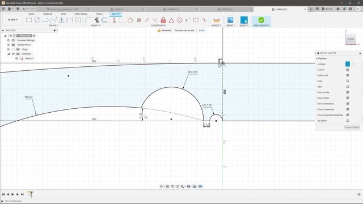Select the Circle sketch tool
The width and height of the screenshot is (363, 204).
coord(37,20)
